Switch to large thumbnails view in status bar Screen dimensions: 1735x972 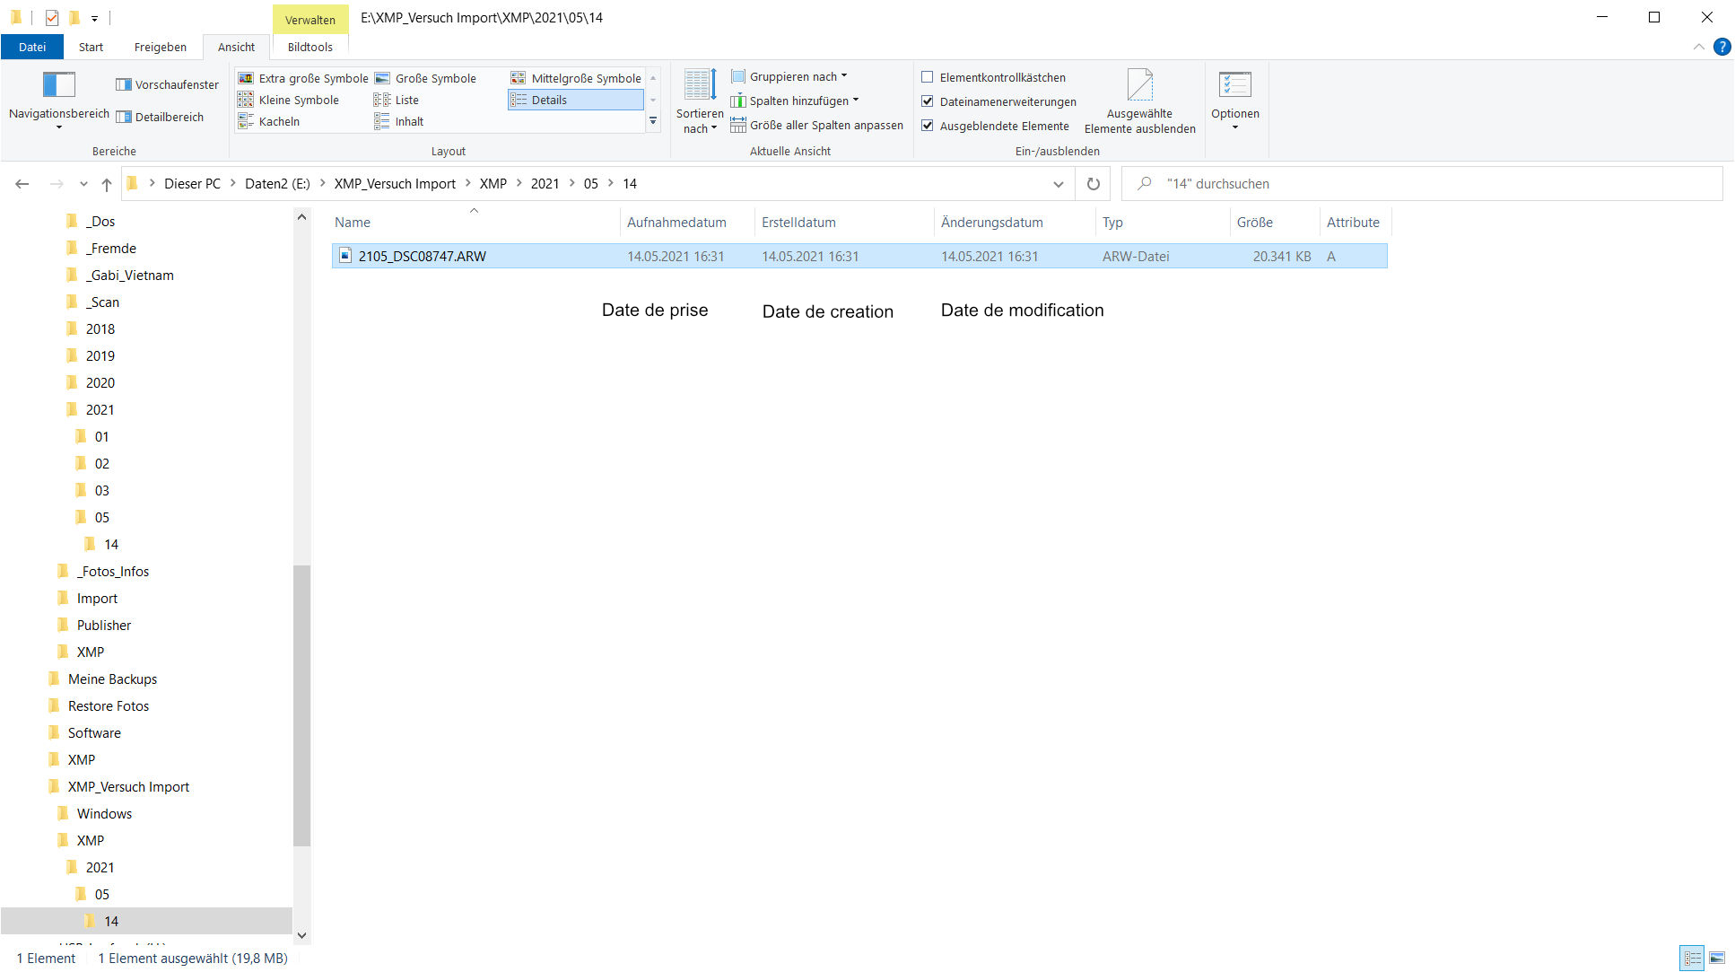(x=1717, y=959)
